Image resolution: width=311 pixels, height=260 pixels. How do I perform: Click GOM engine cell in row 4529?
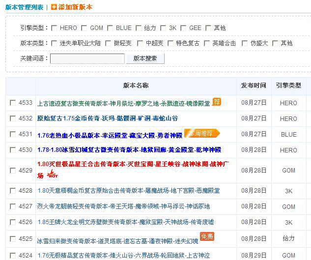(x=288, y=171)
